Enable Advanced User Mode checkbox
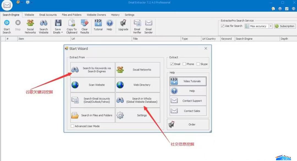This screenshot has width=297, height=161. click(x=72, y=126)
